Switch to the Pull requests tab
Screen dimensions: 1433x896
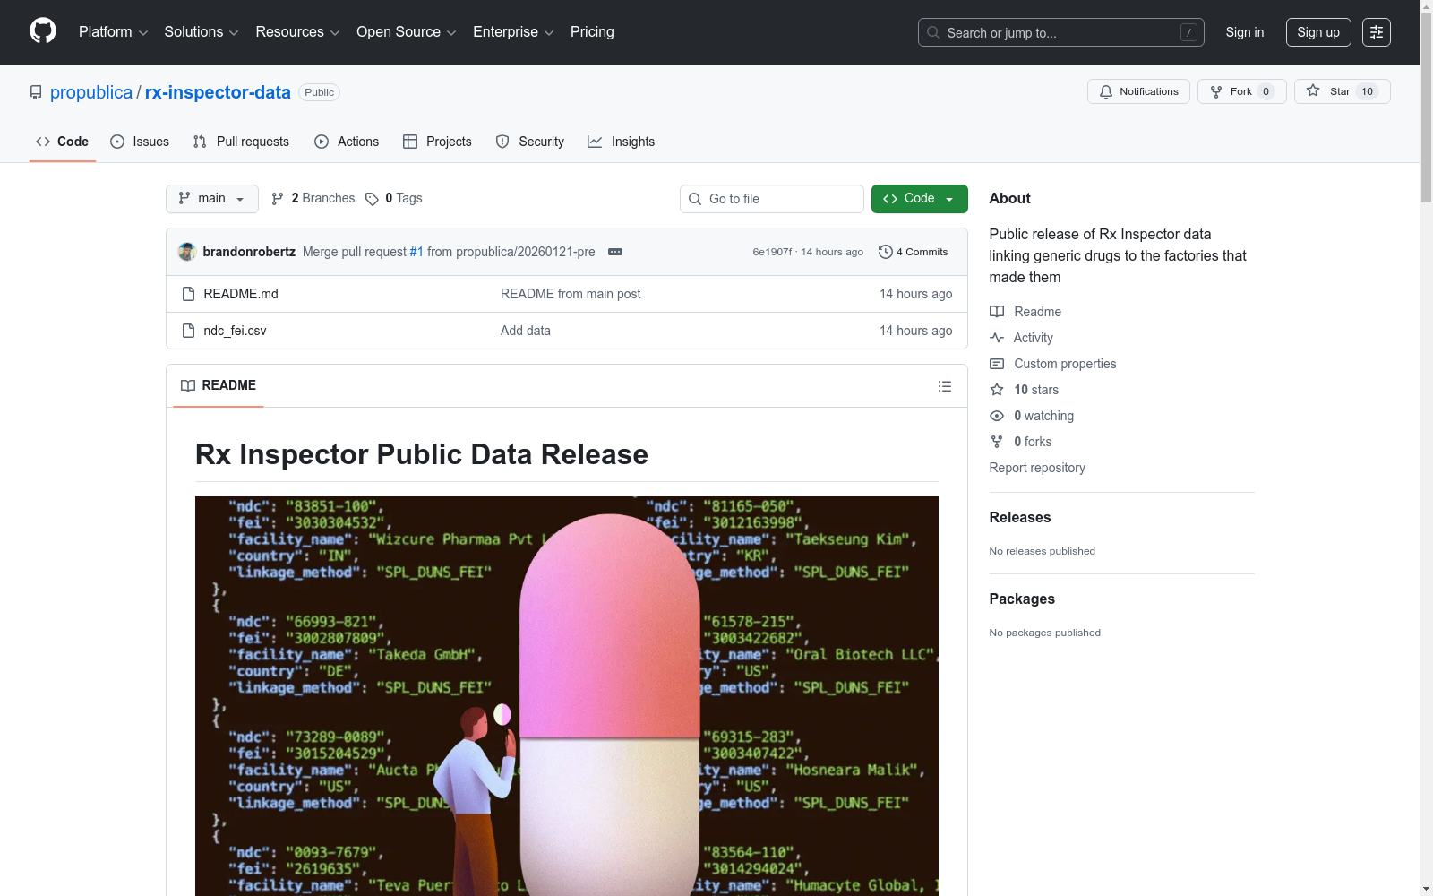(241, 142)
